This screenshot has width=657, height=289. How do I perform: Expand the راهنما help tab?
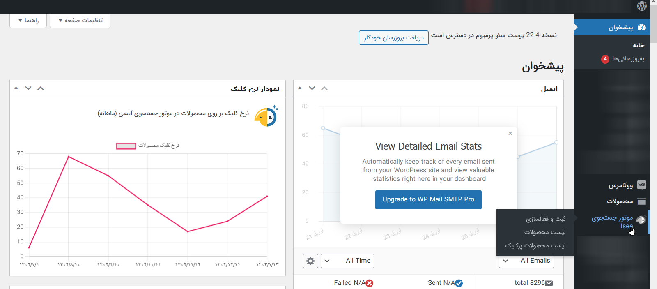28,20
